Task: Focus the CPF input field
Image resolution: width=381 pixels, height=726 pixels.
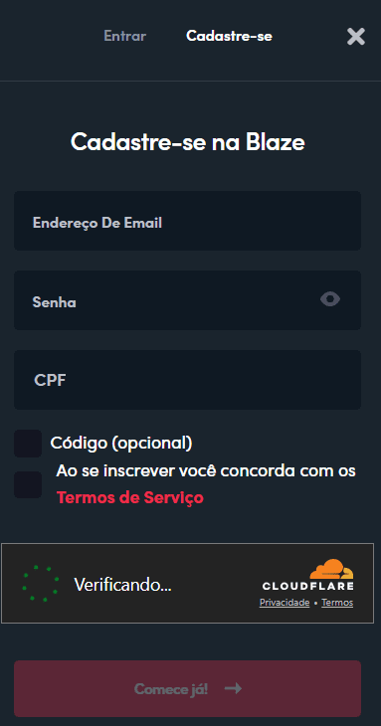Action: click(x=187, y=380)
